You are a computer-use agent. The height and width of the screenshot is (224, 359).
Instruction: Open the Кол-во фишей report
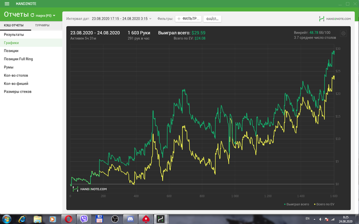click(31, 83)
